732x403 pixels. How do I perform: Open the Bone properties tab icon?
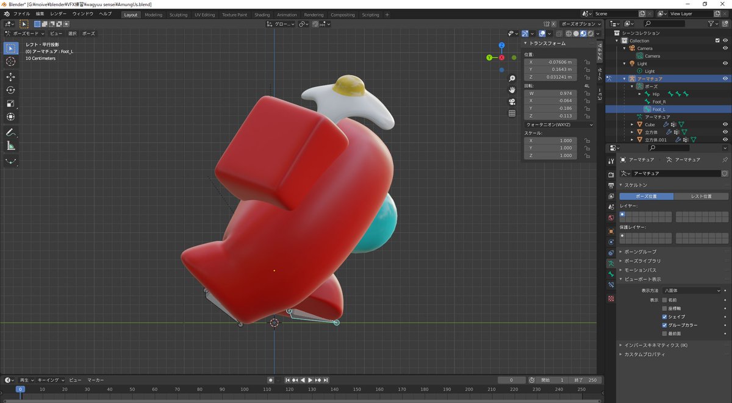pyautogui.click(x=611, y=274)
